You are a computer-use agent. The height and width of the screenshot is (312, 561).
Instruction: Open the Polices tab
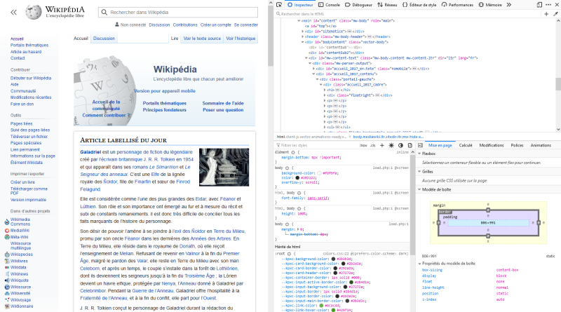pos(517,145)
